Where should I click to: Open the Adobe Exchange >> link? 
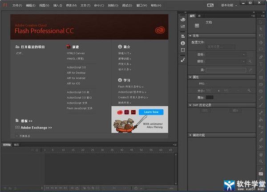[x=36, y=128]
